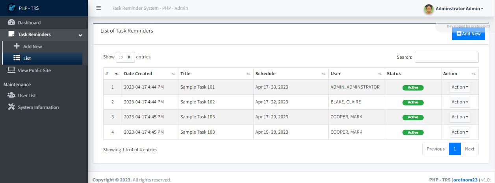The width and height of the screenshot is (495, 183).
Task: Click into the Search input field
Action: tap(447, 57)
